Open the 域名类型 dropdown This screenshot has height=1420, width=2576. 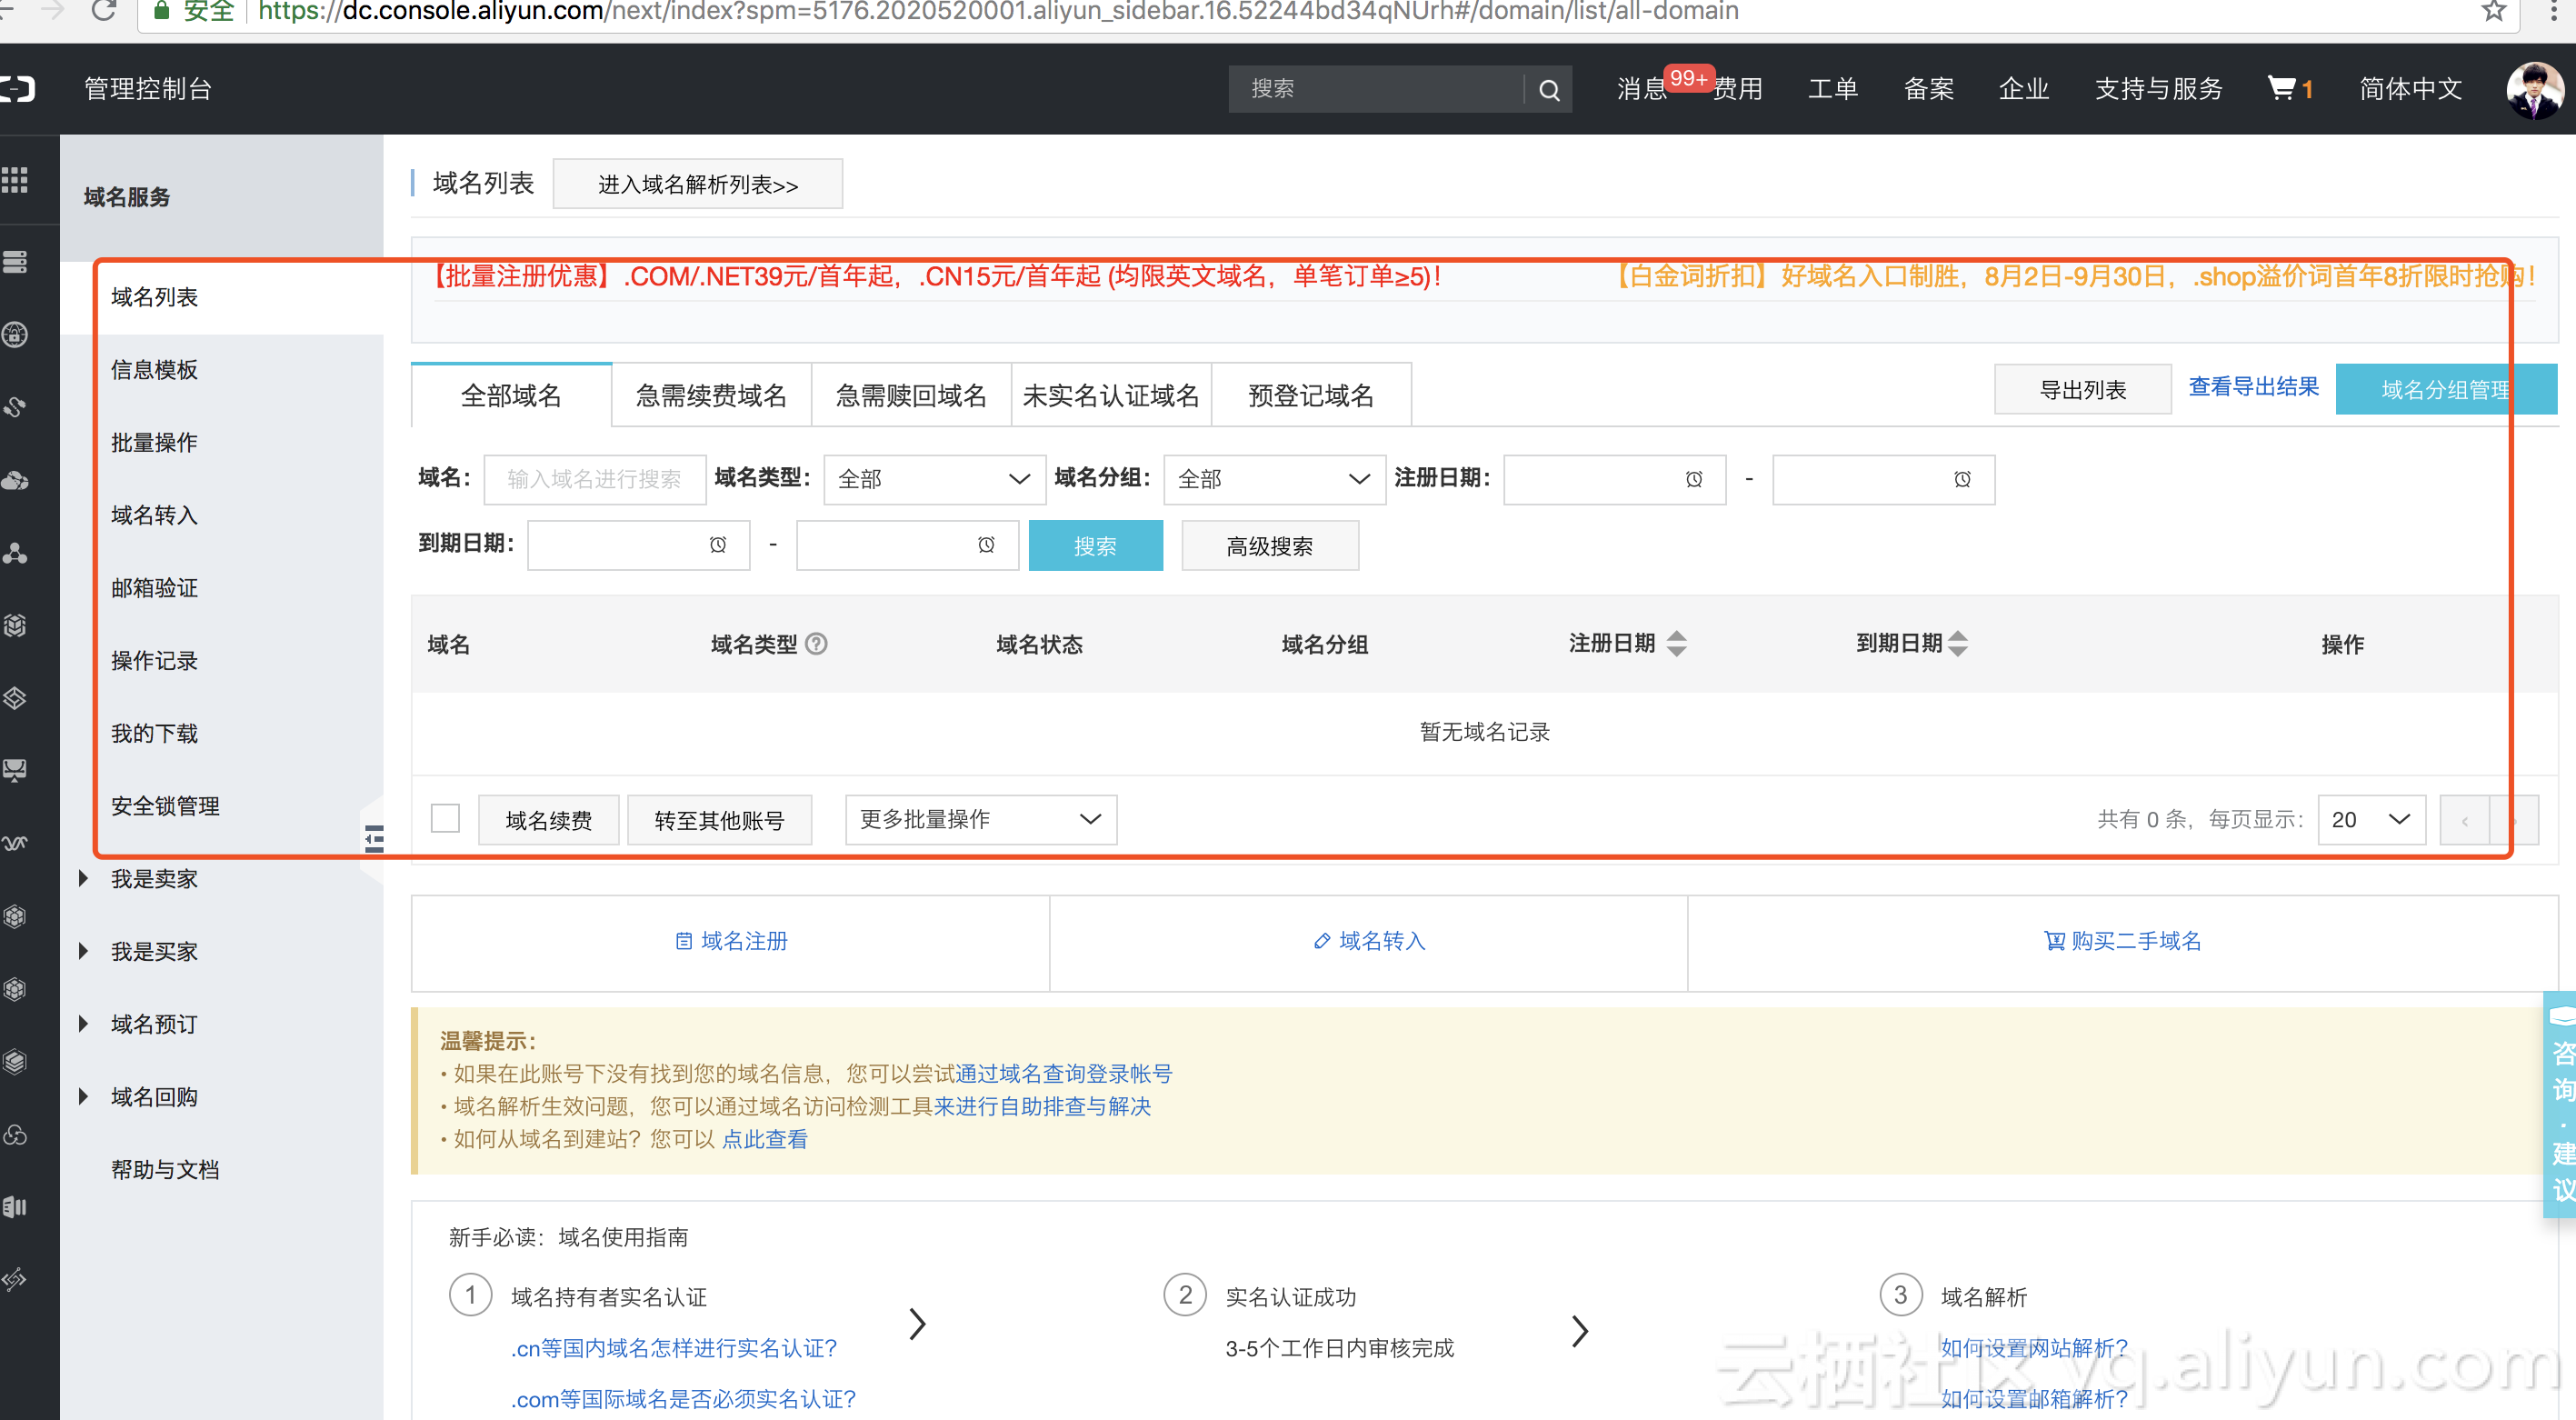934,480
